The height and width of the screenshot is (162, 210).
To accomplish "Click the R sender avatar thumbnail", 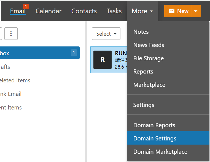I will click(103, 60).
